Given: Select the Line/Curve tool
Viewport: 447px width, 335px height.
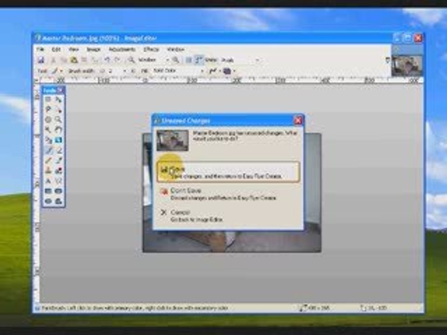Looking at the screenshot, I should coord(59,181).
